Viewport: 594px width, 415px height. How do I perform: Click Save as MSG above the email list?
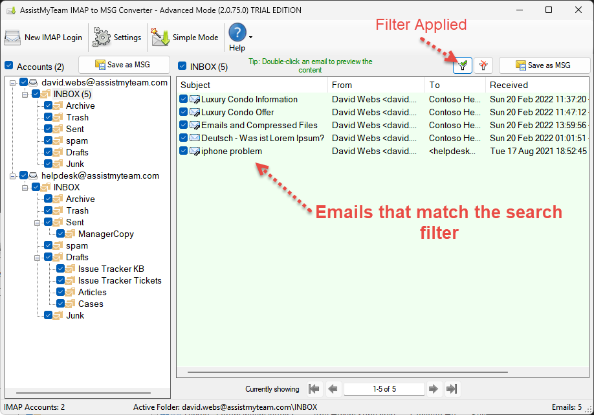click(x=545, y=65)
